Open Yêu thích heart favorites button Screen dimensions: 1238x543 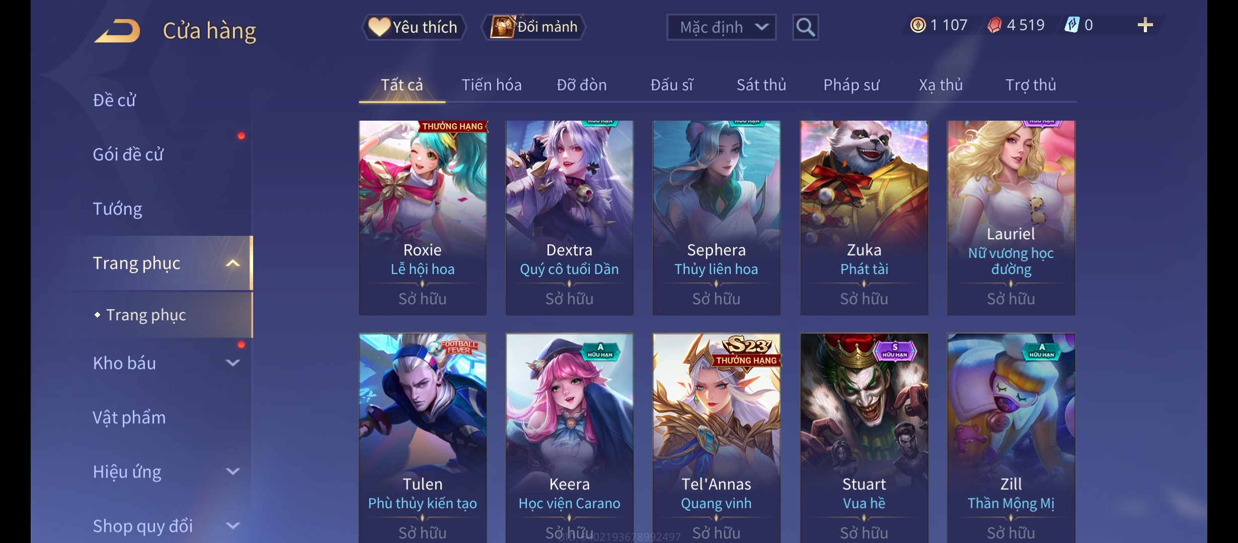(414, 27)
